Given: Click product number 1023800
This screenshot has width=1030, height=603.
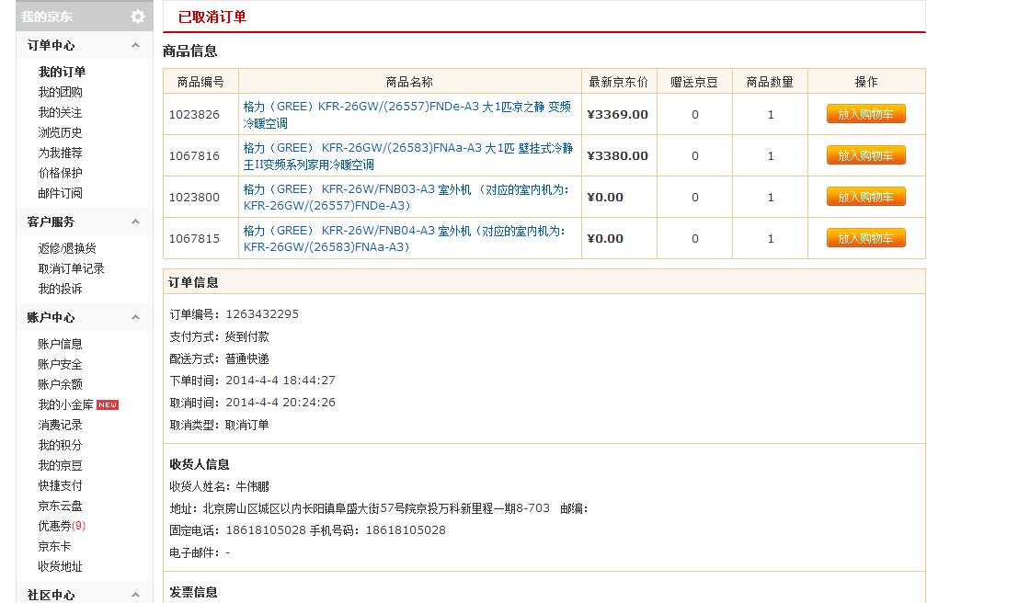Looking at the screenshot, I should 194,198.
